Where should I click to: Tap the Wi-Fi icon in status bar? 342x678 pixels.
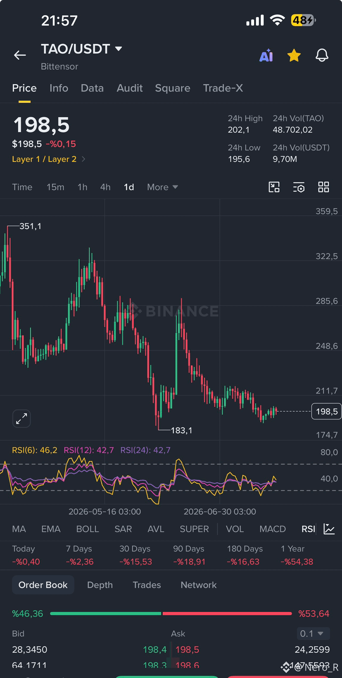point(277,20)
